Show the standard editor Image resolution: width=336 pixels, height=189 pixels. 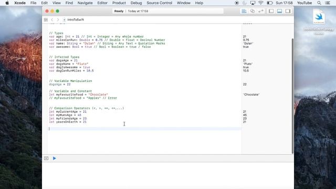point(244,11)
